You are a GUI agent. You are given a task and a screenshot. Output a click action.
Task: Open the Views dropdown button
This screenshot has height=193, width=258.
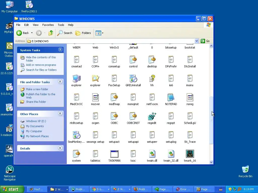pos(99,33)
